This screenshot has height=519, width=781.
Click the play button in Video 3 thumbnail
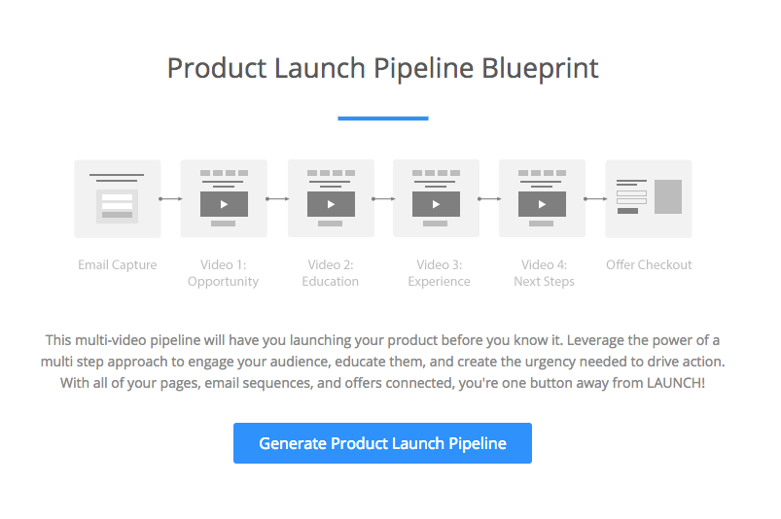[x=437, y=204]
